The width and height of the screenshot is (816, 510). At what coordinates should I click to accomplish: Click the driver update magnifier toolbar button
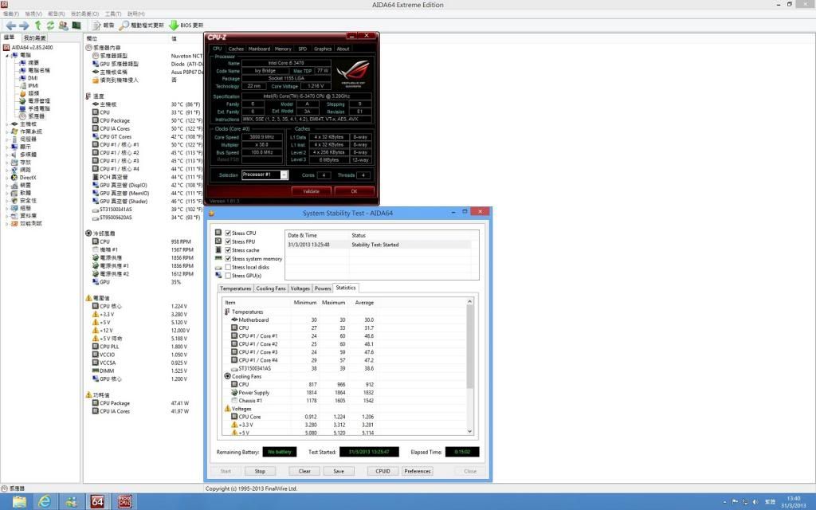pyautogui.click(x=142, y=25)
